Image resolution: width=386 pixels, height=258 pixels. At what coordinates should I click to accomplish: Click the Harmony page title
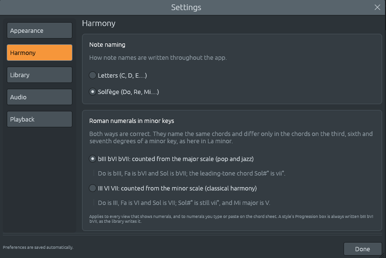(x=99, y=23)
